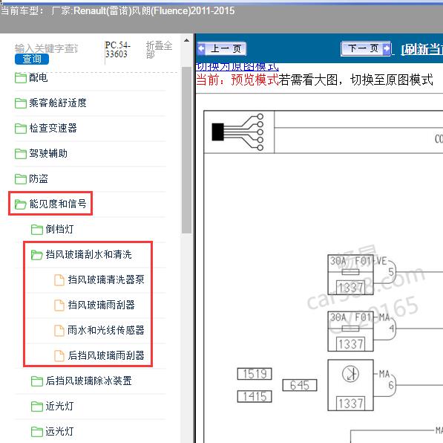Click the 检查变速器 folder icon
Screen dimensions: 443x443
(x=21, y=129)
